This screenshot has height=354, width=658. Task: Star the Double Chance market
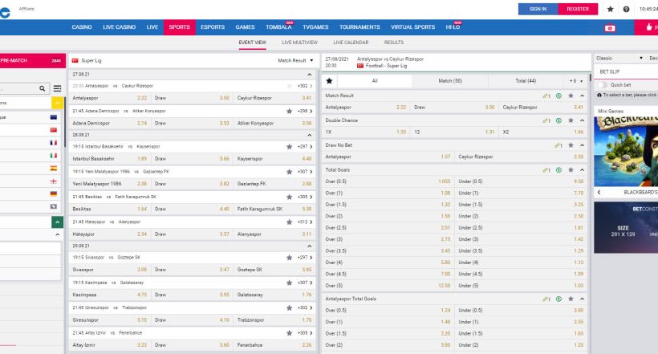pos(571,120)
